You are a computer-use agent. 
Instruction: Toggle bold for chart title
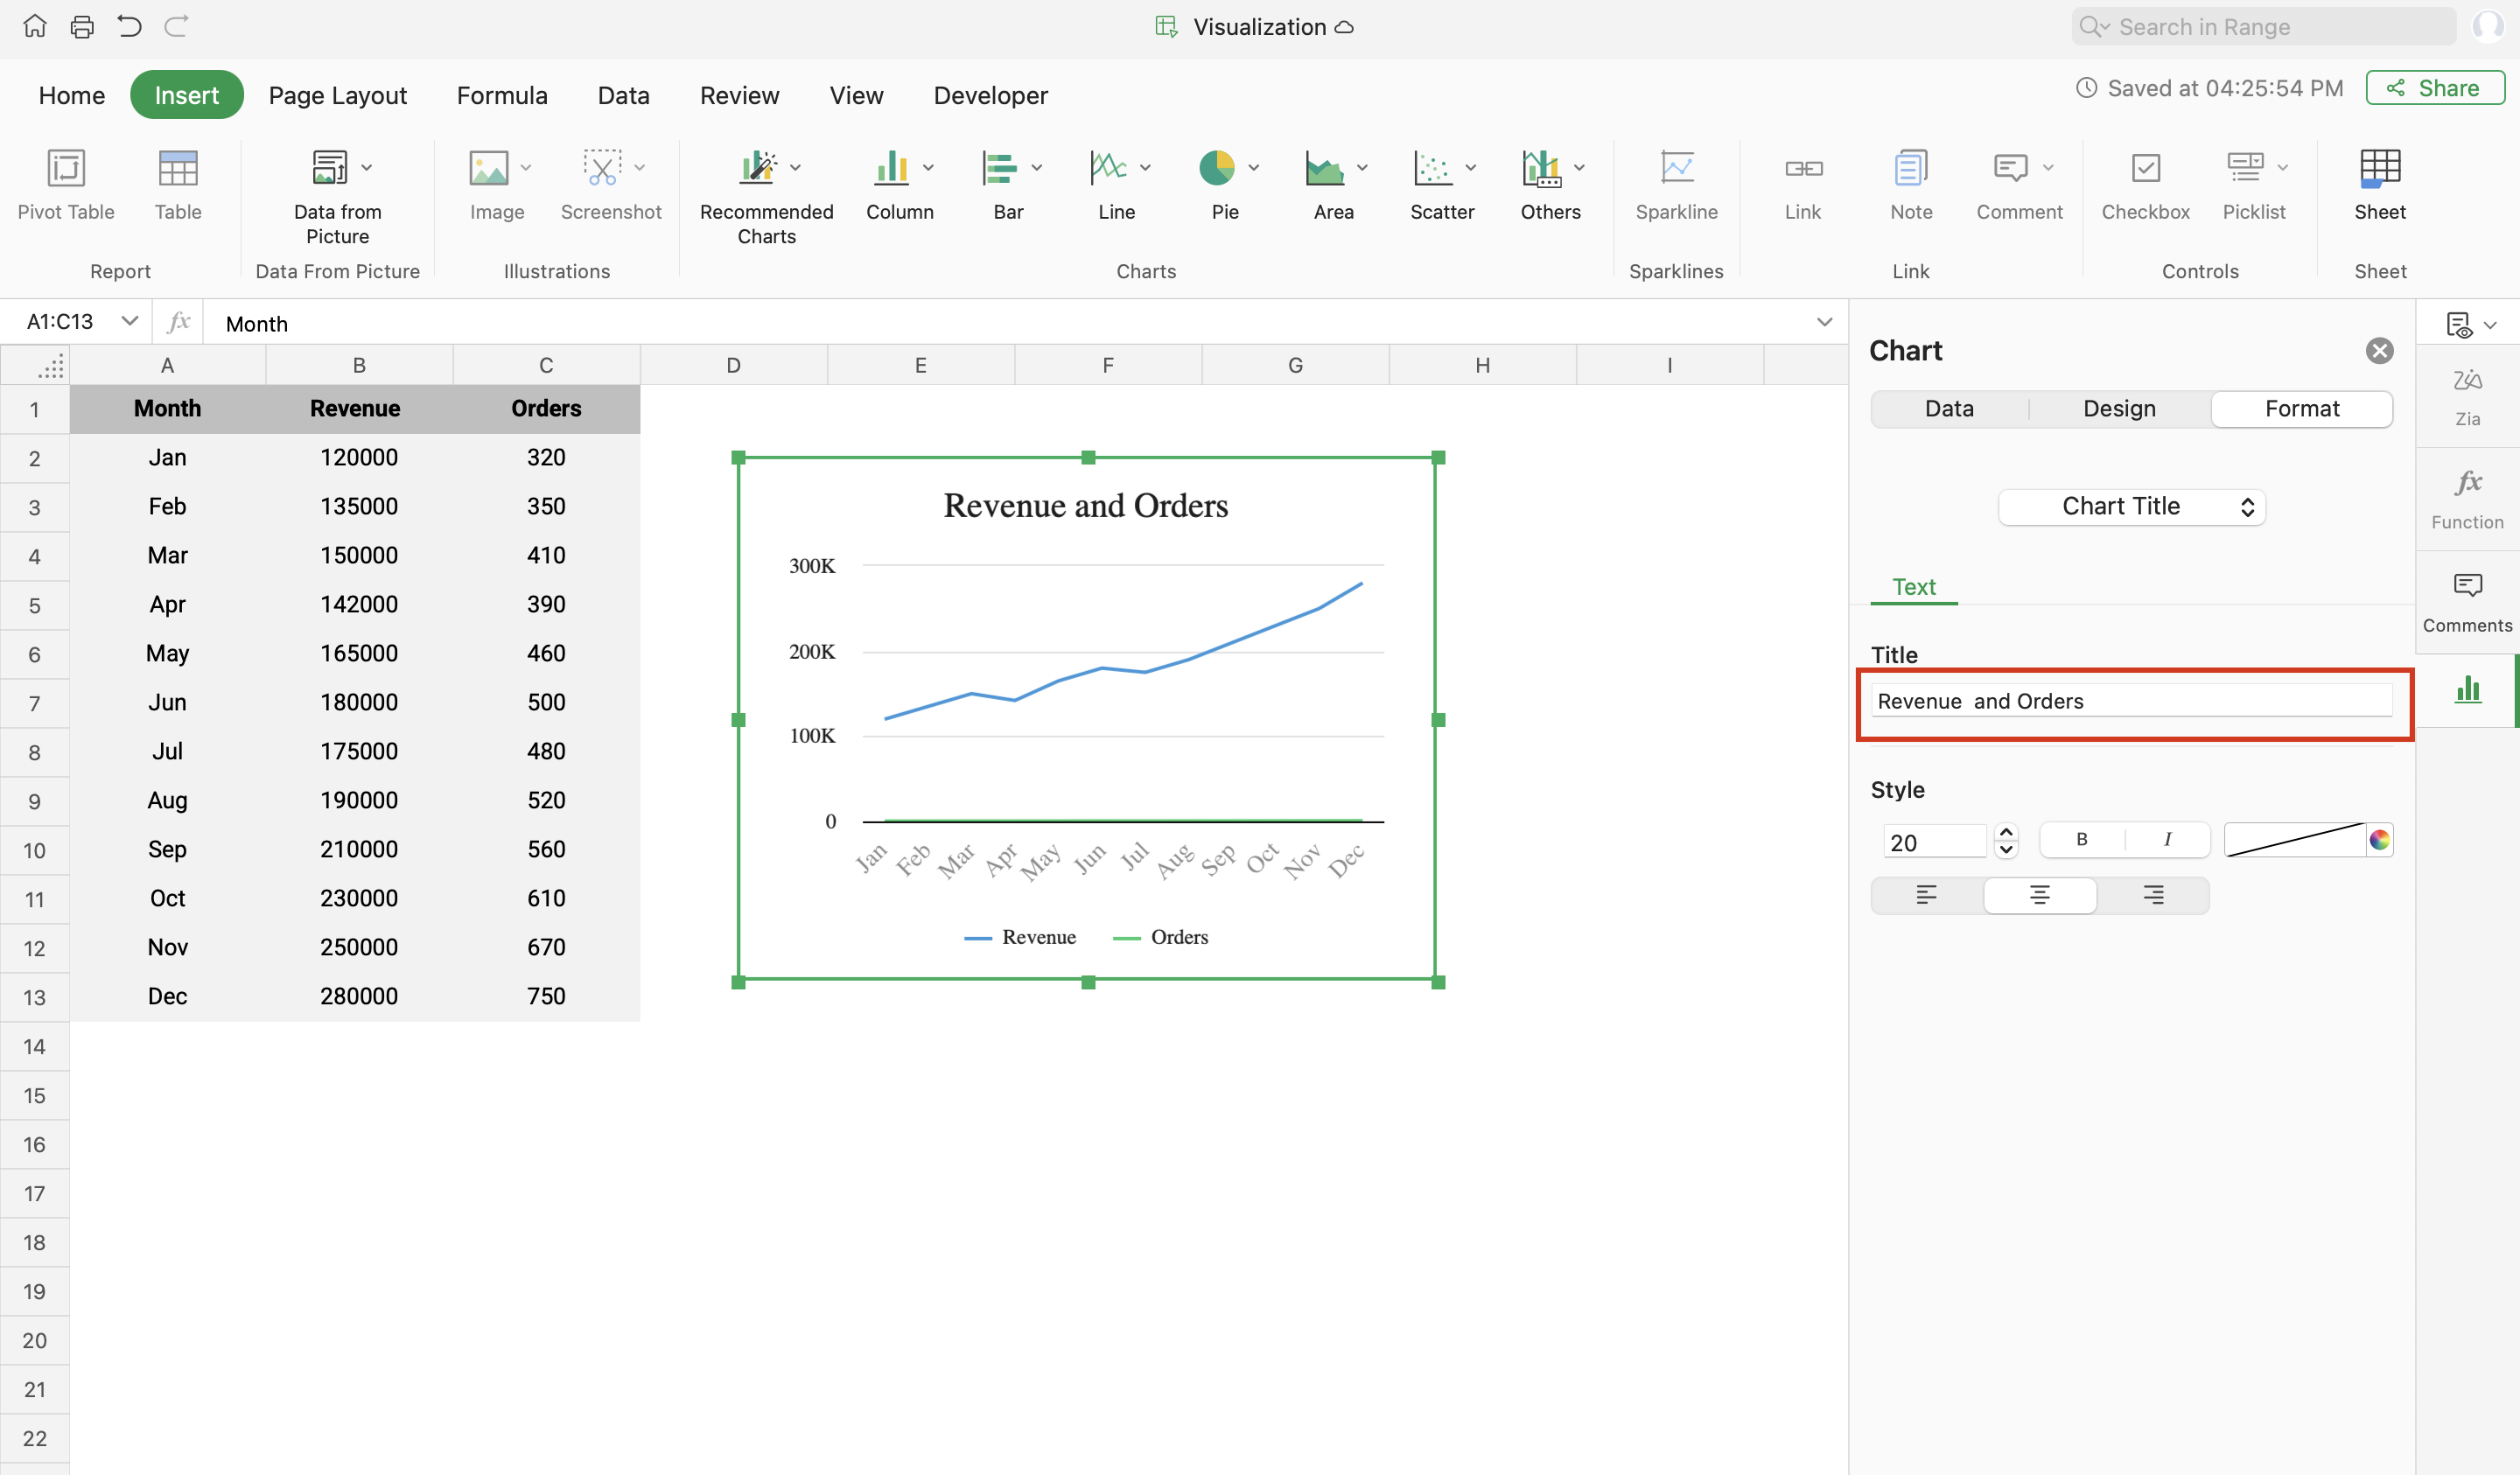[2081, 840]
